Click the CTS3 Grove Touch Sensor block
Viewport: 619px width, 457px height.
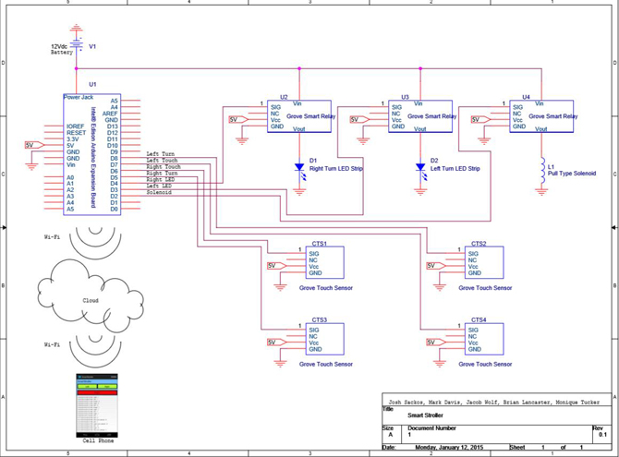324,339
